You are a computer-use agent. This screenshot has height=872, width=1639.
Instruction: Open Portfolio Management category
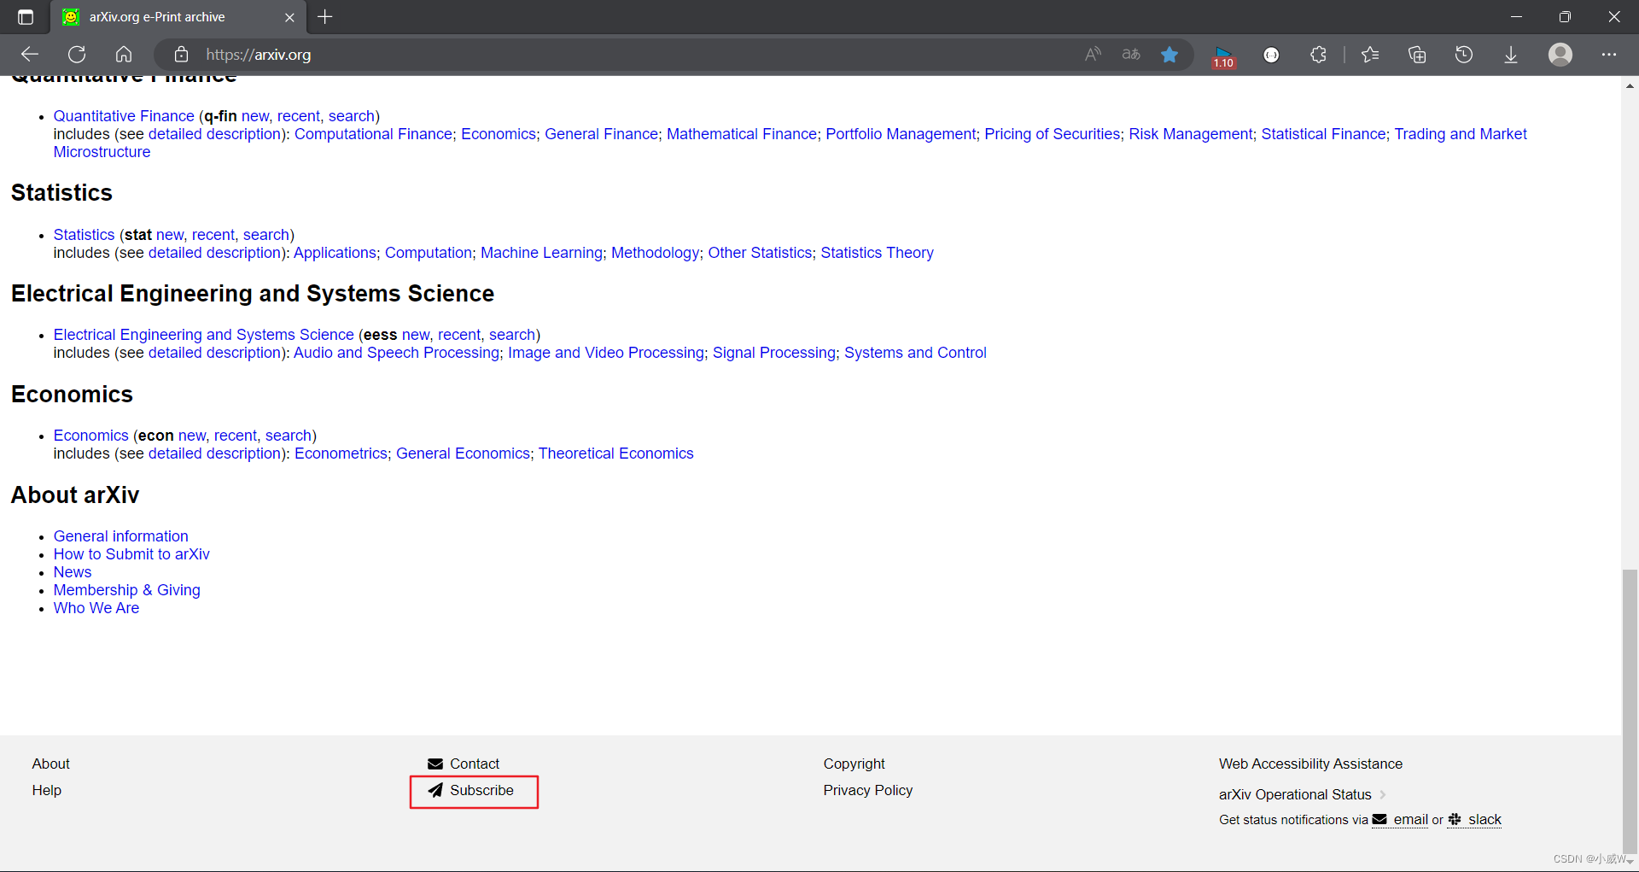(x=901, y=134)
